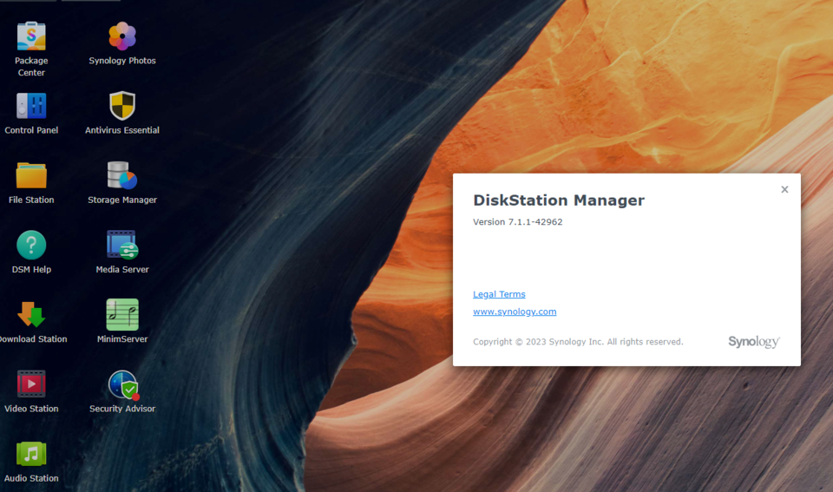Open Audio Station icon

point(31,454)
